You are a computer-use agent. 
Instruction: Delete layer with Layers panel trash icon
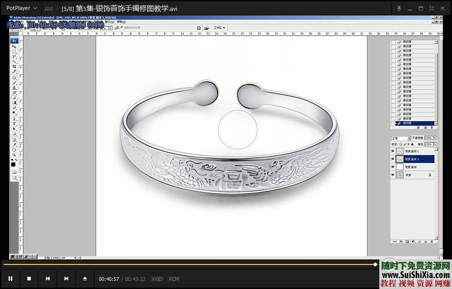point(432,241)
